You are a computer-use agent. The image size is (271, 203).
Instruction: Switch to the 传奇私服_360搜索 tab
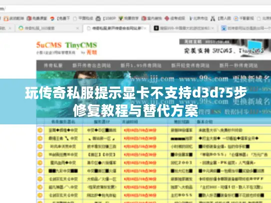tap(49, 28)
